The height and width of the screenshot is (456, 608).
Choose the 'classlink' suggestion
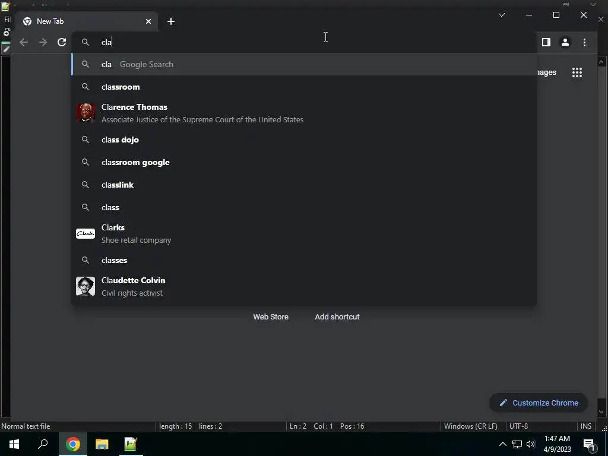pyautogui.click(x=304, y=185)
